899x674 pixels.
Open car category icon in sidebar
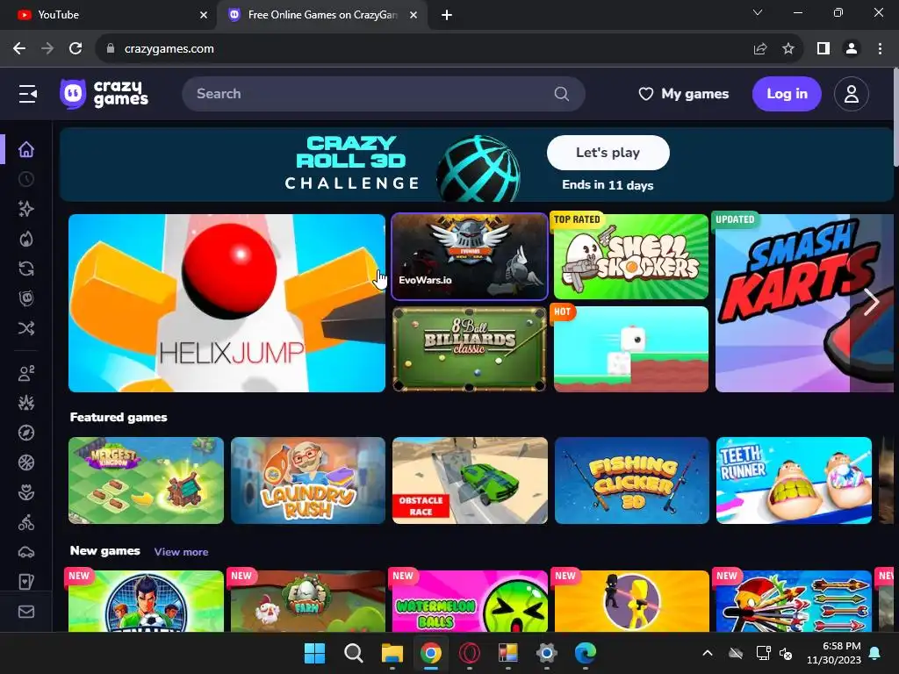[x=25, y=553]
